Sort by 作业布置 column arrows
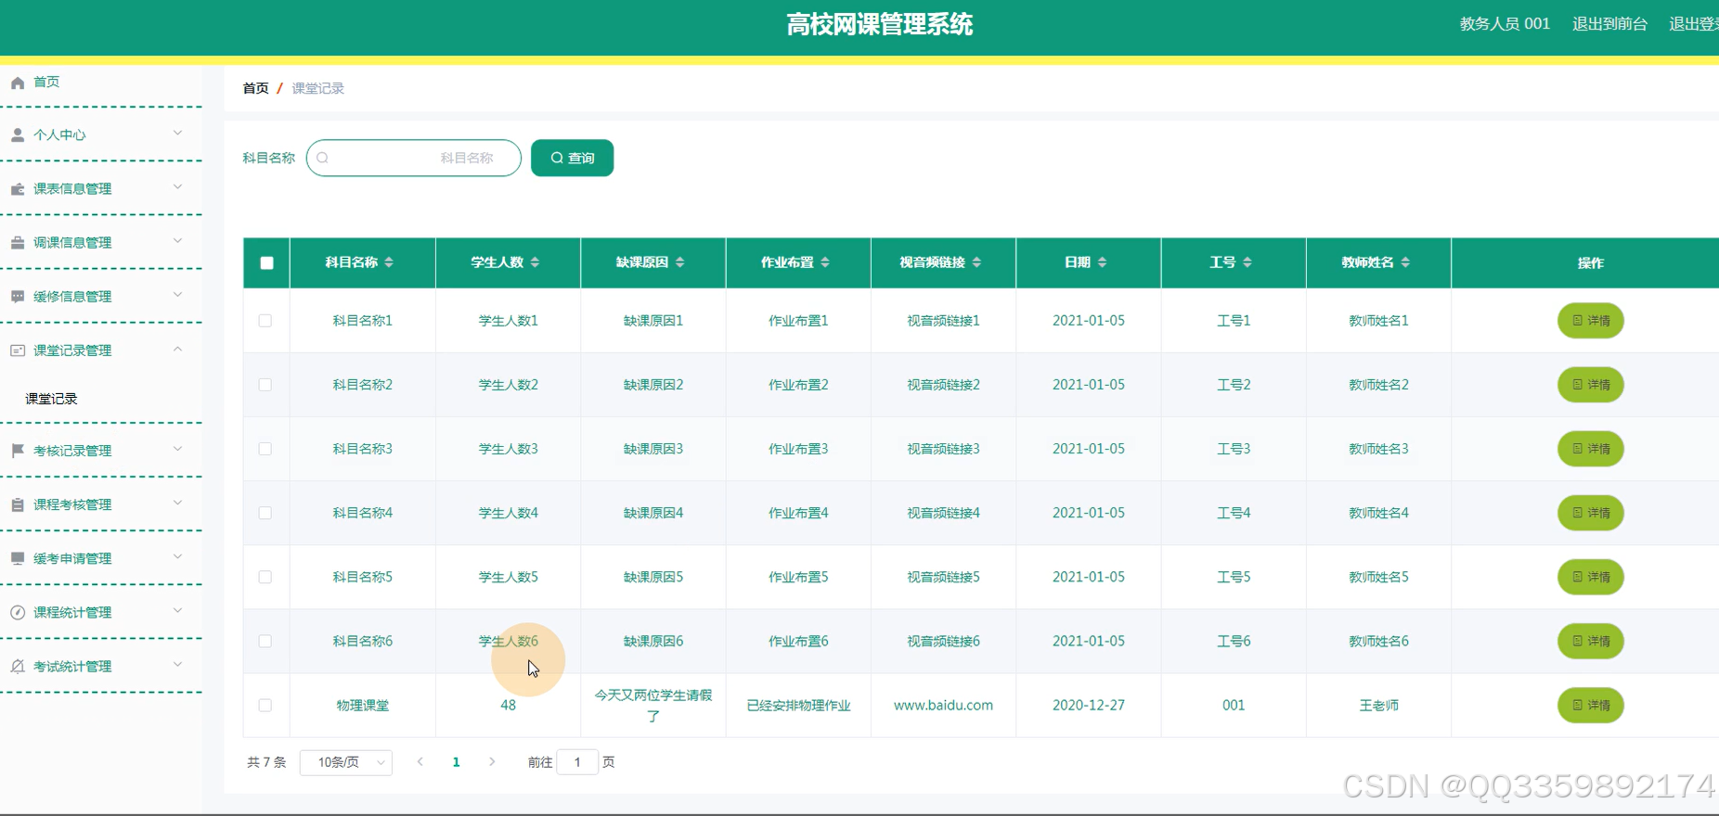The height and width of the screenshot is (816, 1719). coord(825,262)
